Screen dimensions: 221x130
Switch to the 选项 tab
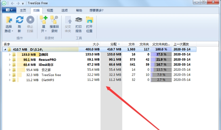click(64, 10)
